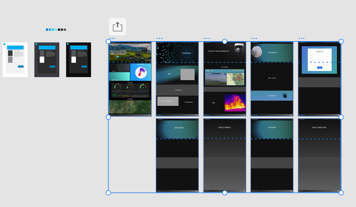Click the share/export icon

tap(117, 26)
